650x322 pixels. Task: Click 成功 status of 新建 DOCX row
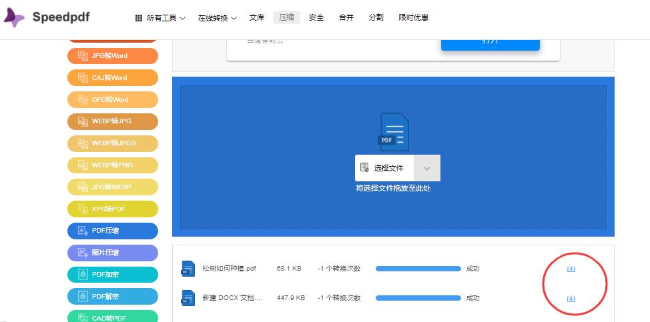click(x=472, y=298)
